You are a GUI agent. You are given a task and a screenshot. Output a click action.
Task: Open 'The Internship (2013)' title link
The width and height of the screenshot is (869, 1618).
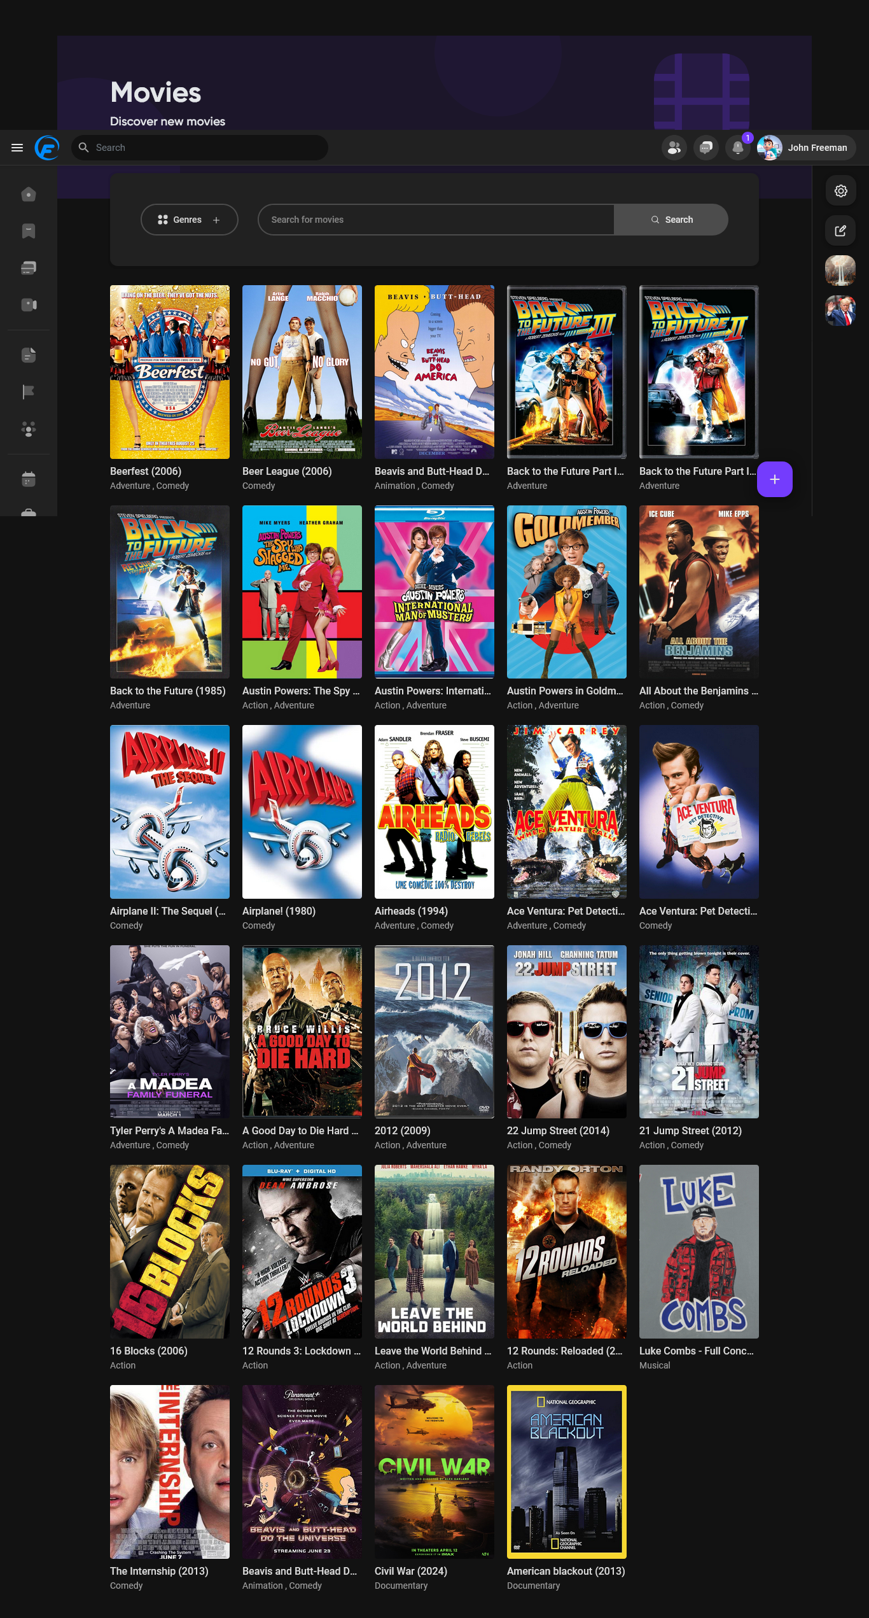[159, 1572]
